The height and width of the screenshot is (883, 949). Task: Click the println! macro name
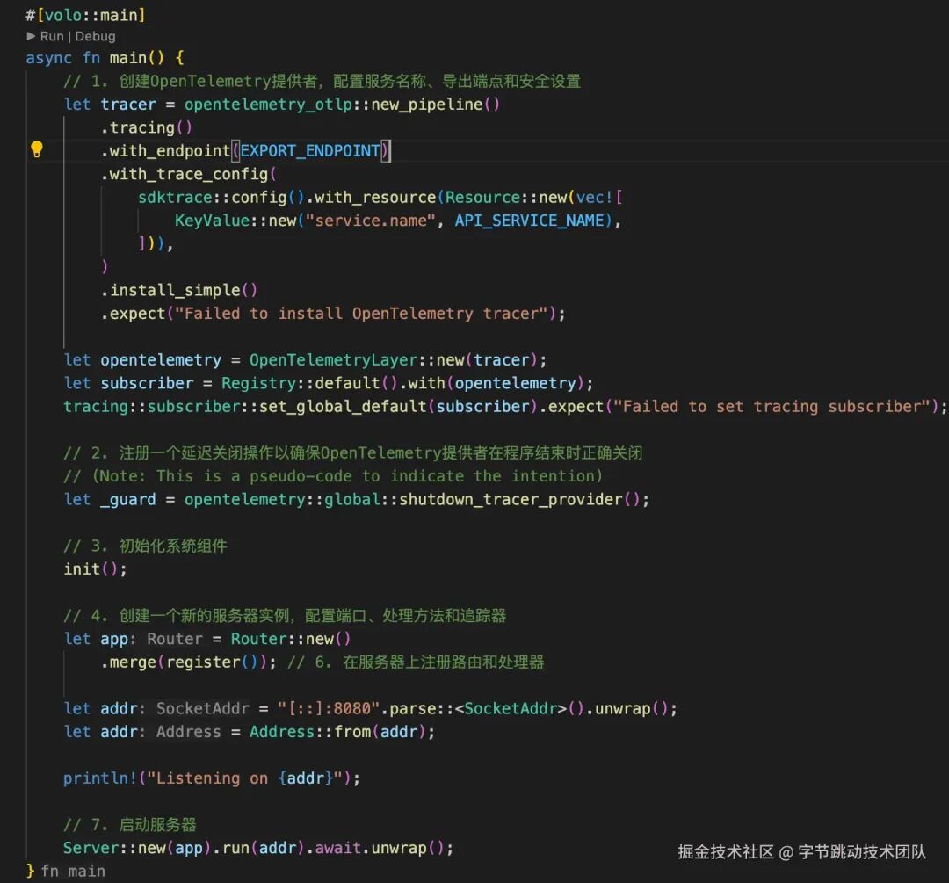tap(100, 778)
